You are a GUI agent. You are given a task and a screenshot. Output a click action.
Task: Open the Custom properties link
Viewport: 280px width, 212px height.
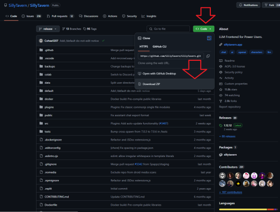pyautogui.click(x=236, y=84)
